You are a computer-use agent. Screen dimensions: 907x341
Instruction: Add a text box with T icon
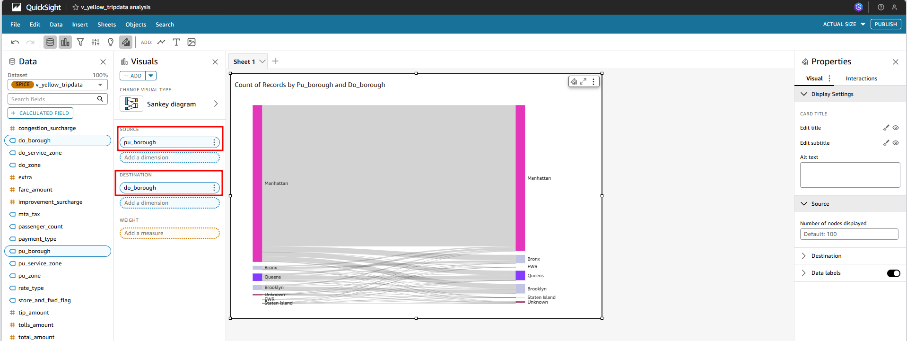coord(176,42)
